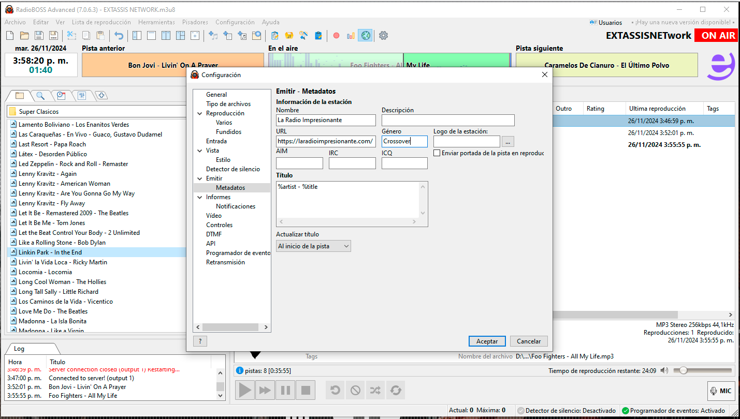Click the Género input field

click(x=404, y=141)
